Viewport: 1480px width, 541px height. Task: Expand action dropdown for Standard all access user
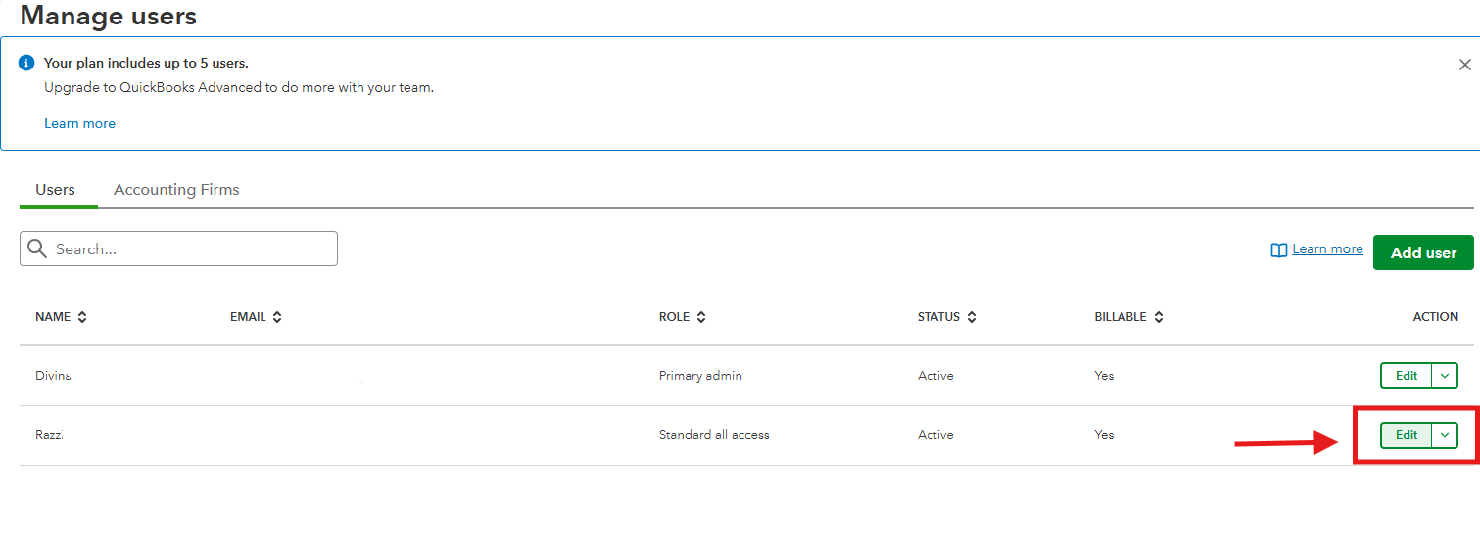pyautogui.click(x=1445, y=435)
